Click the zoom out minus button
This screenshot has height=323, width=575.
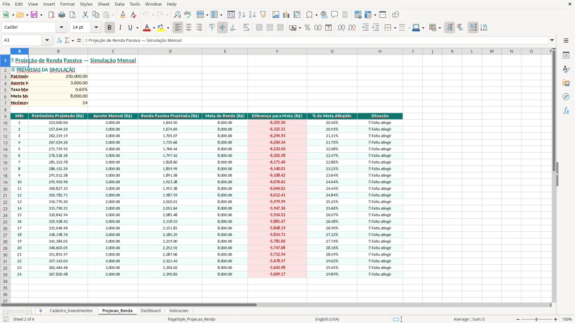tap(518, 319)
